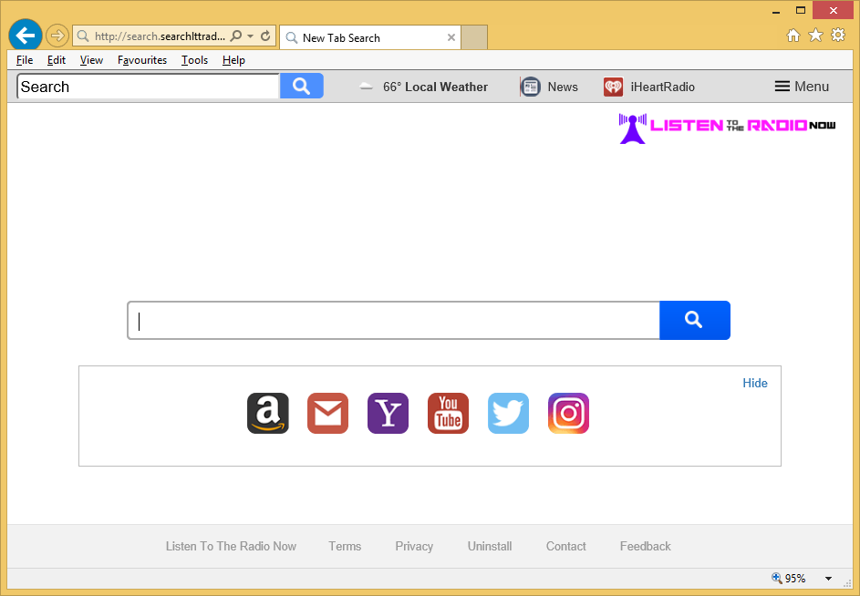
Task: Open 66° Local Weather link
Action: (x=435, y=87)
